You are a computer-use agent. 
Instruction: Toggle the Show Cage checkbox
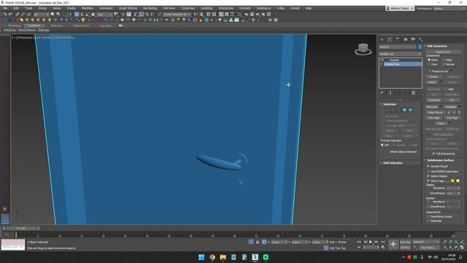pyautogui.click(x=428, y=181)
